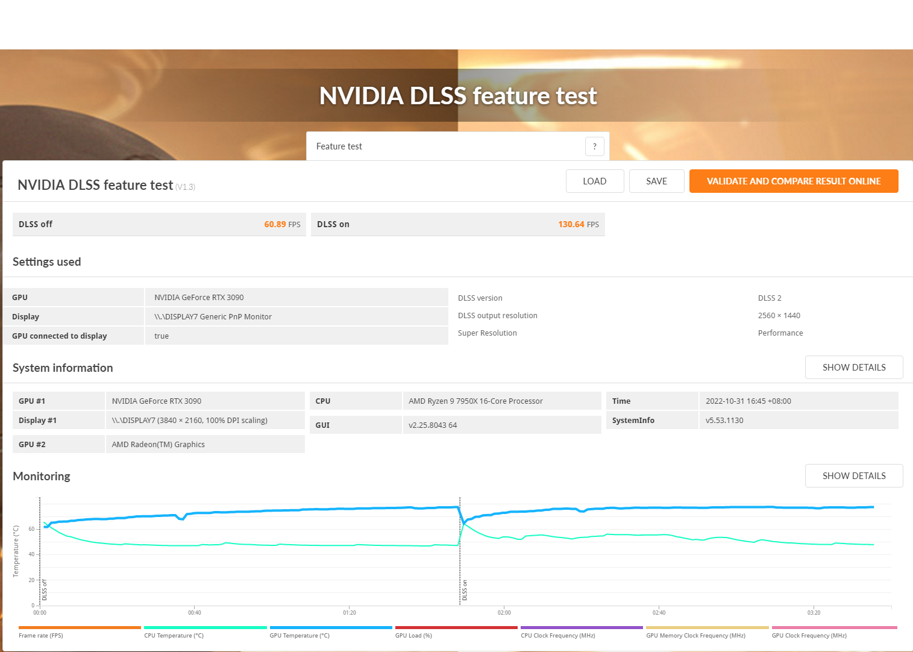
Task: Click the Monitoring heading
Action: [42, 476]
